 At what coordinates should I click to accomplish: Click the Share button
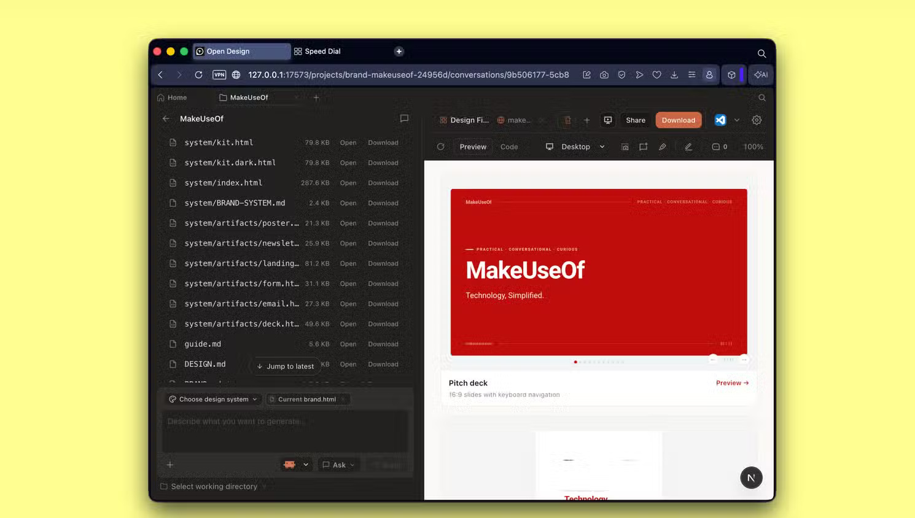[x=636, y=120]
